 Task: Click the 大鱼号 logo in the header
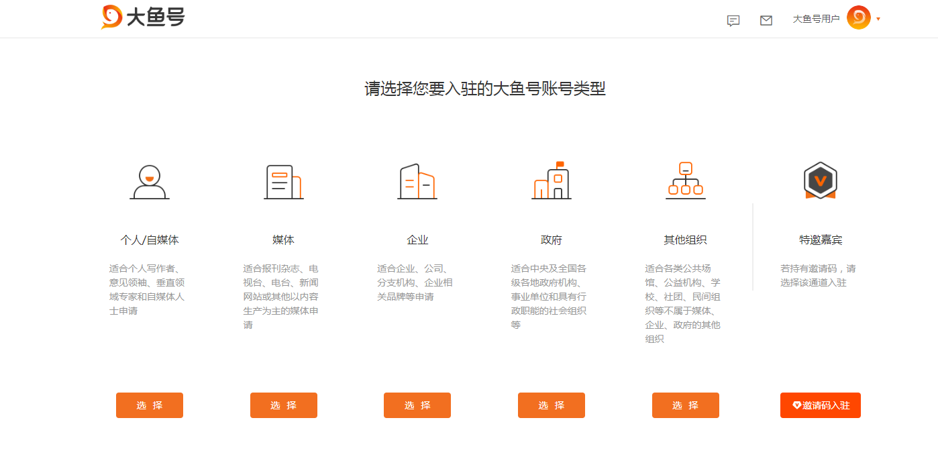point(143,17)
